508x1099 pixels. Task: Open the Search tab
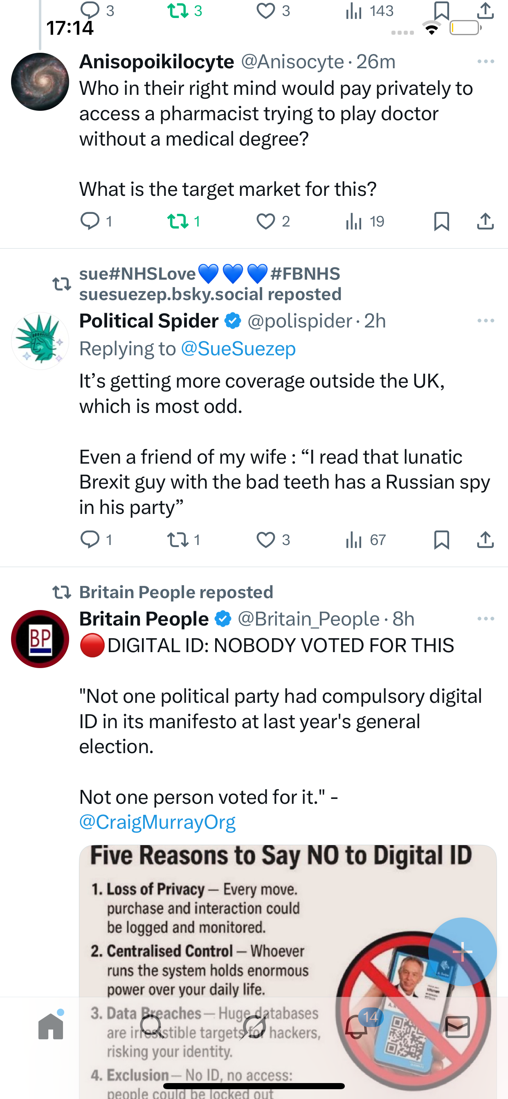pyautogui.click(x=152, y=1027)
